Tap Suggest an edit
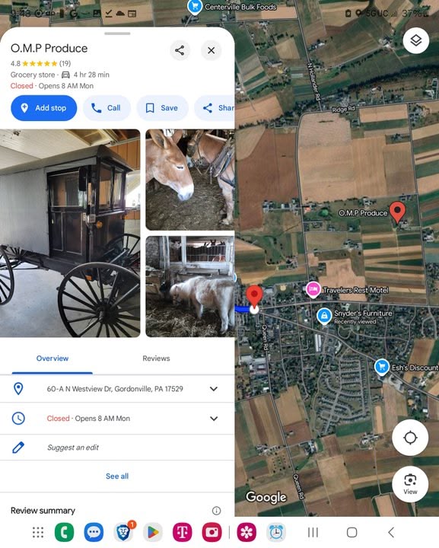Viewport: 439px width, 548px height. (x=72, y=448)
